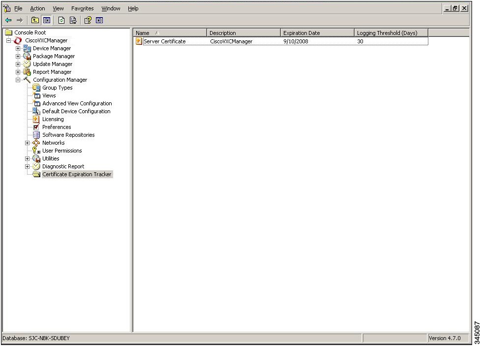
Task: Expand the Diagnostic Report node
Action: click(27, 166)
